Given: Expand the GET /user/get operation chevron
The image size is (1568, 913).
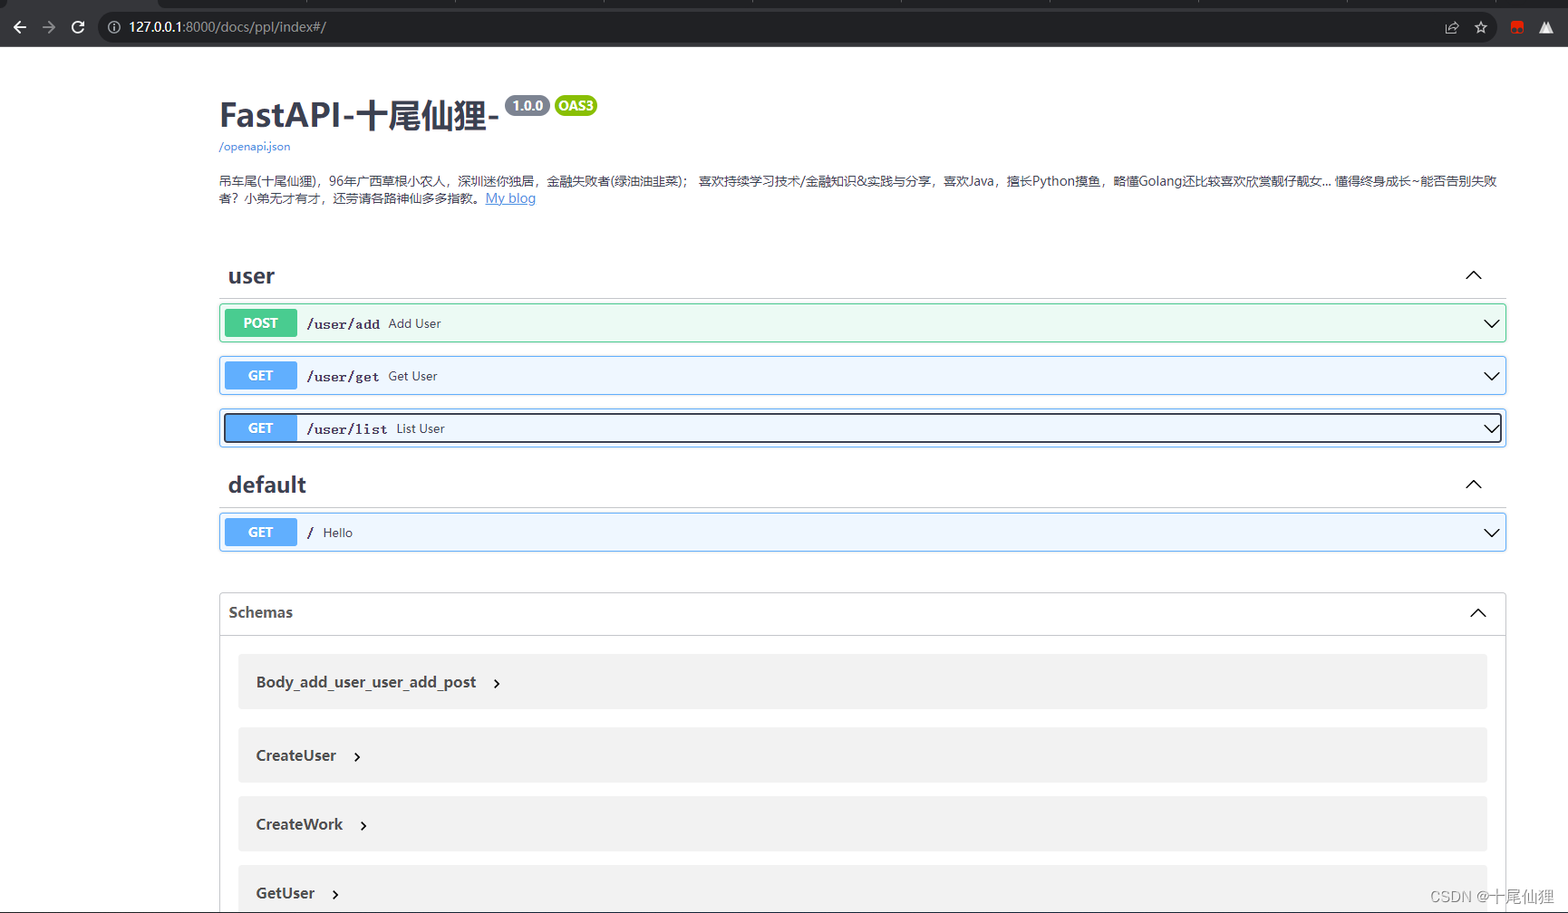Looking at the screenshot, I should click(1491, 376).
